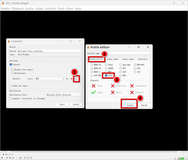Enable the Deinterlace checkbox

click(12, 73)
